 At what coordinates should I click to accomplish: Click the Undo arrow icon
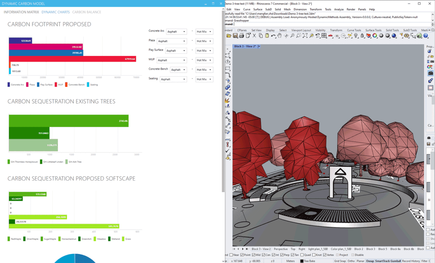273,36
